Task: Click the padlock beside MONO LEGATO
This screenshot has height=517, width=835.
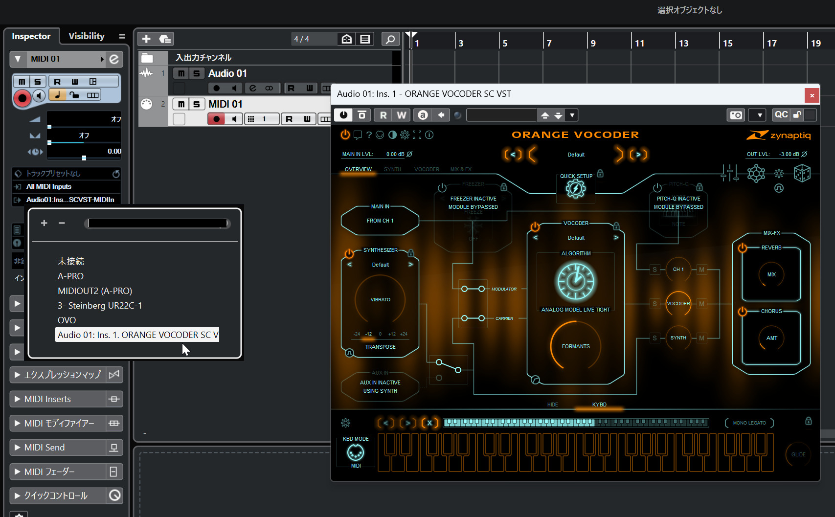Action: 809,421
